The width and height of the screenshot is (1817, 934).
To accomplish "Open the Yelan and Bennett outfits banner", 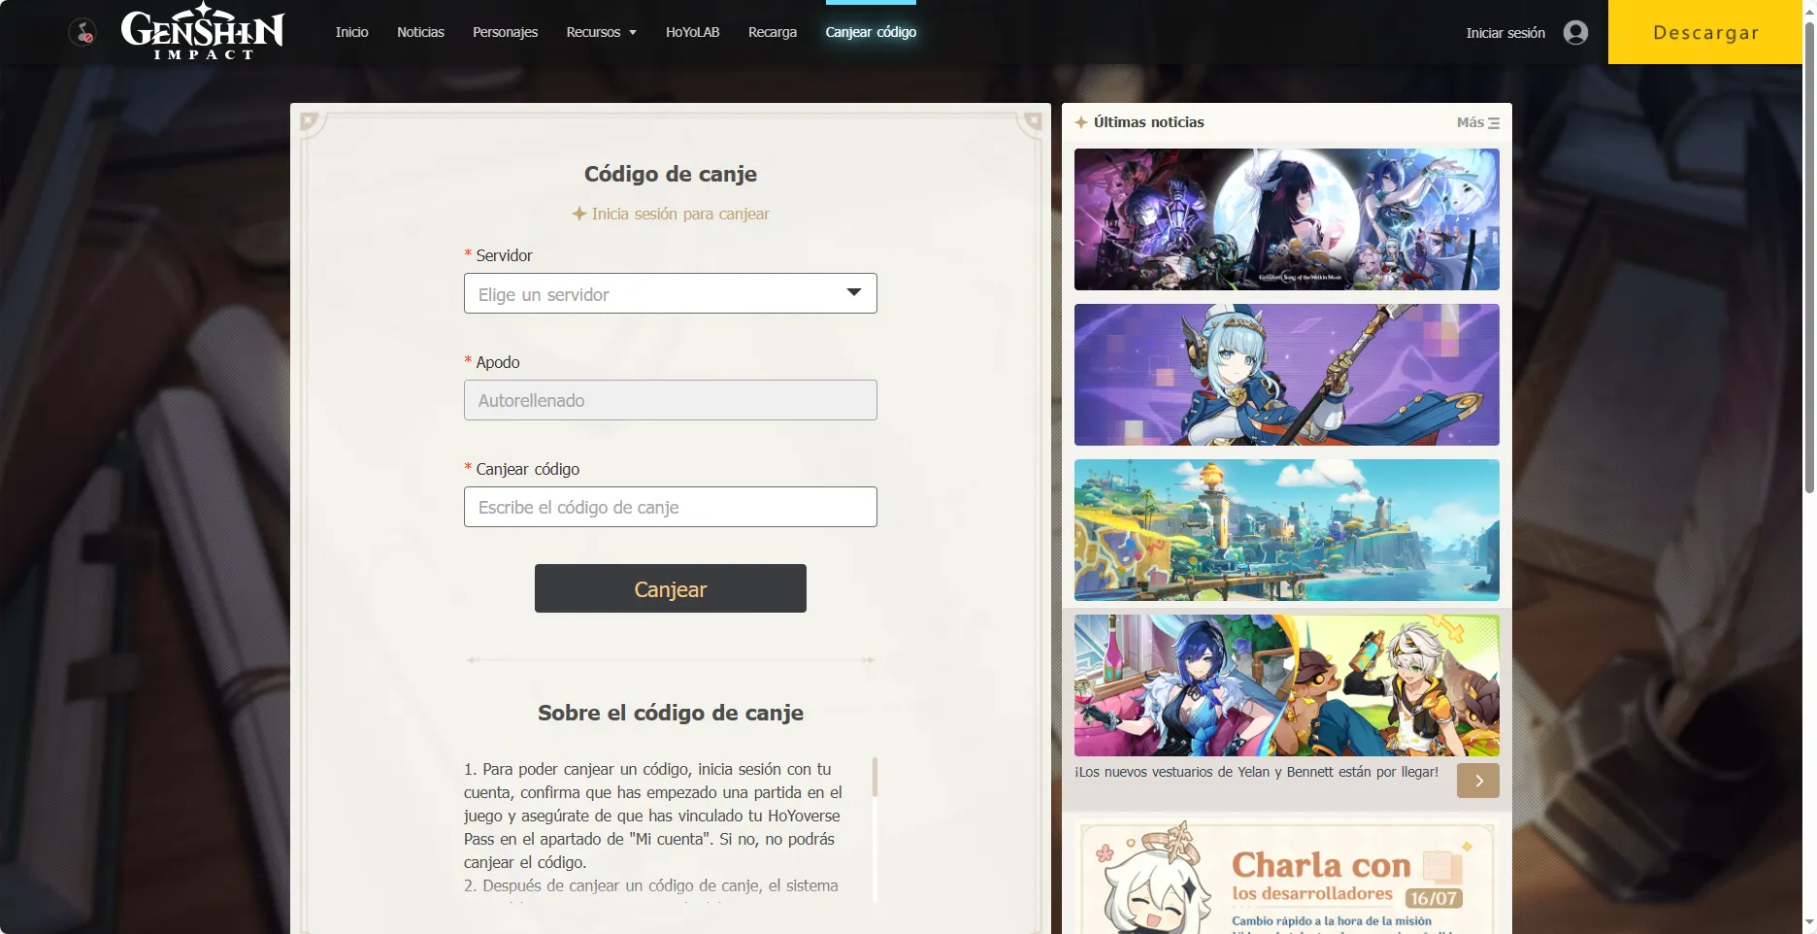I will [1287, 685].
